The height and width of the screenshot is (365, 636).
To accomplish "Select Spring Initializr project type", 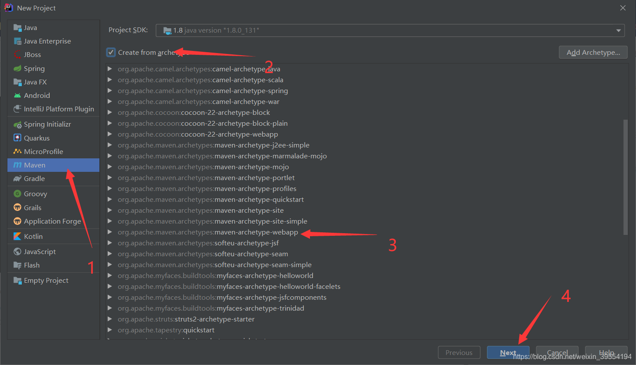I will (54, 124).
